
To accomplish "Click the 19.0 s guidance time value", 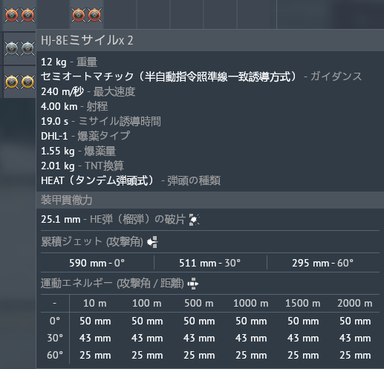I will click(x=54, y=122).
